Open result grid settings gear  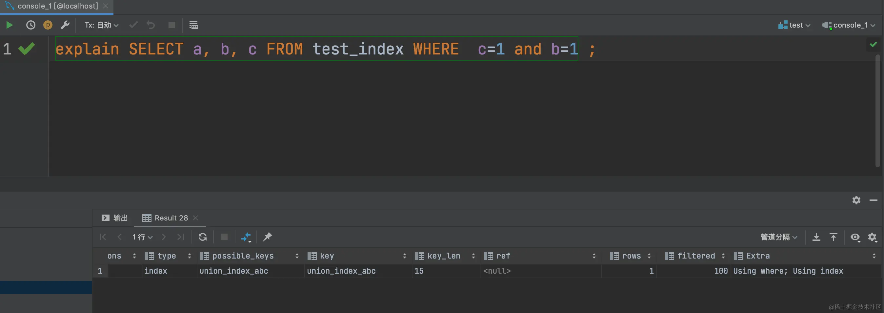tap(872, 237)
